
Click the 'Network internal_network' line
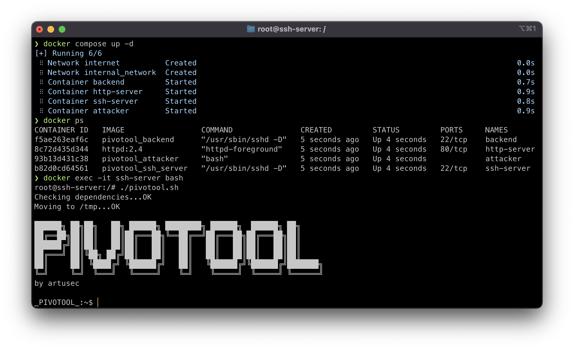101,72
